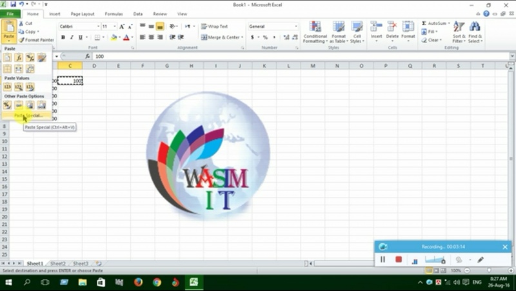Open Firefox from the taskbar
Image resolution: width=516 pixels, height=291 pixels.
[x=138, y=282]
